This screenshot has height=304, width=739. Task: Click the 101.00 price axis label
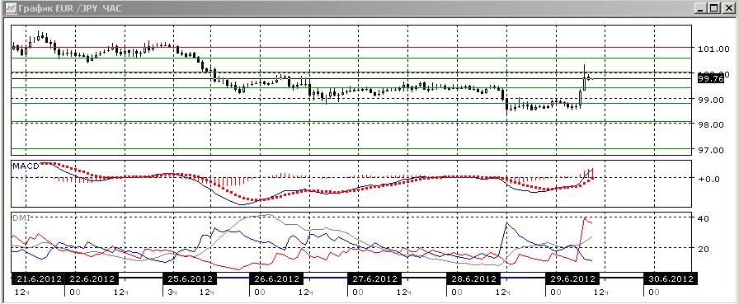pyautogui.click(x=715, y=49)
